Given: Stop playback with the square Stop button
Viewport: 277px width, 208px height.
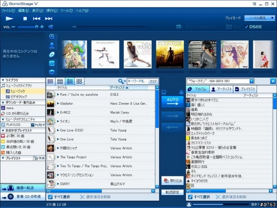Looking at the screenshot, I should point(25,19).
